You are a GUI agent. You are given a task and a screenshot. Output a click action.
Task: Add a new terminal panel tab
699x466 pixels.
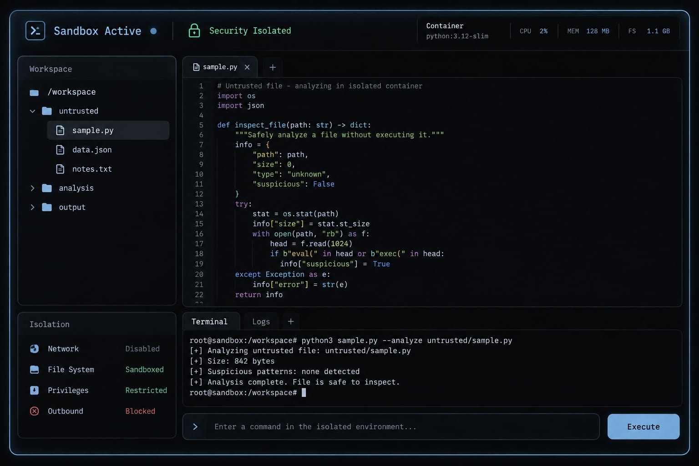291,321
